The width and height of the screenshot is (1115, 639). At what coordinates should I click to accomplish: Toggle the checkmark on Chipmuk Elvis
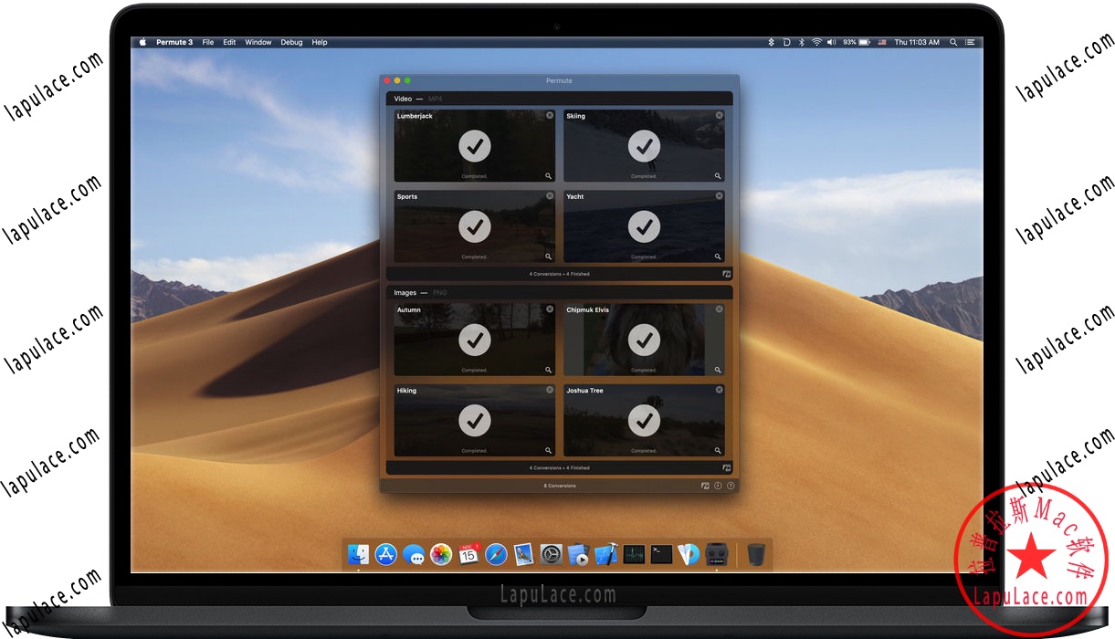coord(644,340)
